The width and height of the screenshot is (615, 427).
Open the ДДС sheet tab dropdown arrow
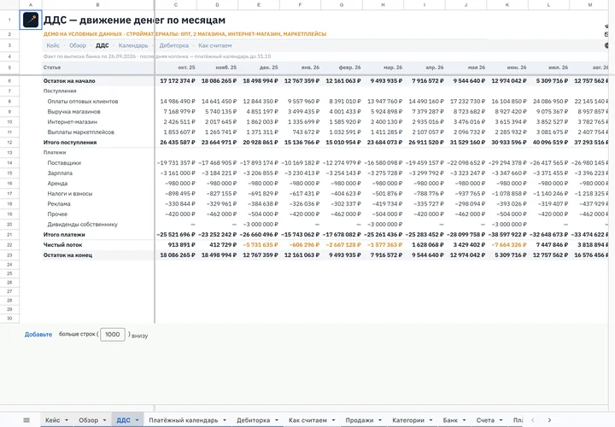(x=137, y=420)
